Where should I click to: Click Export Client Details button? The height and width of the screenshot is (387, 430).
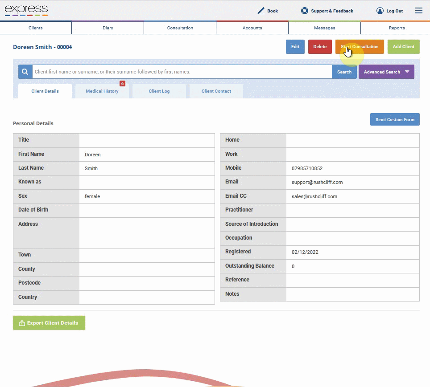point(49,323)
